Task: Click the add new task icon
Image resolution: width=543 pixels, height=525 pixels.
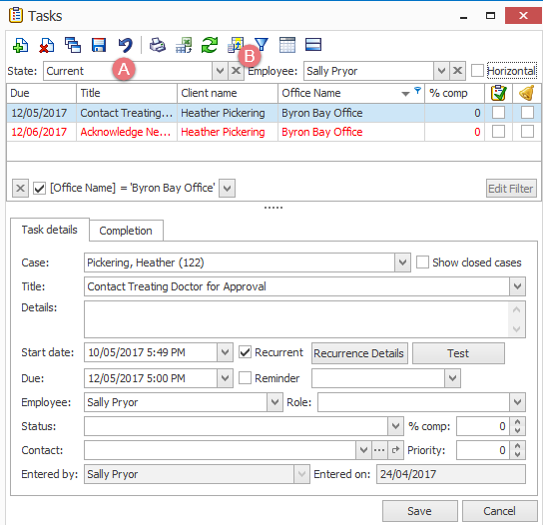Action: coord(20,45)
